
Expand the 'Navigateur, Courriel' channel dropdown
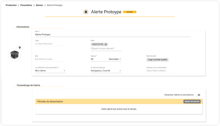(106, 71)
